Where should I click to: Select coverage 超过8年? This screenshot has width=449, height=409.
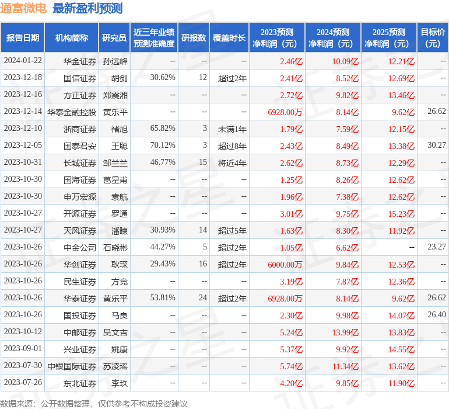click(232, 146)
